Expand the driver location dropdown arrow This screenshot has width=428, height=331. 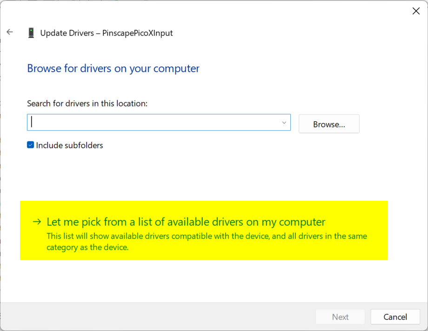(x=284, y=123)
